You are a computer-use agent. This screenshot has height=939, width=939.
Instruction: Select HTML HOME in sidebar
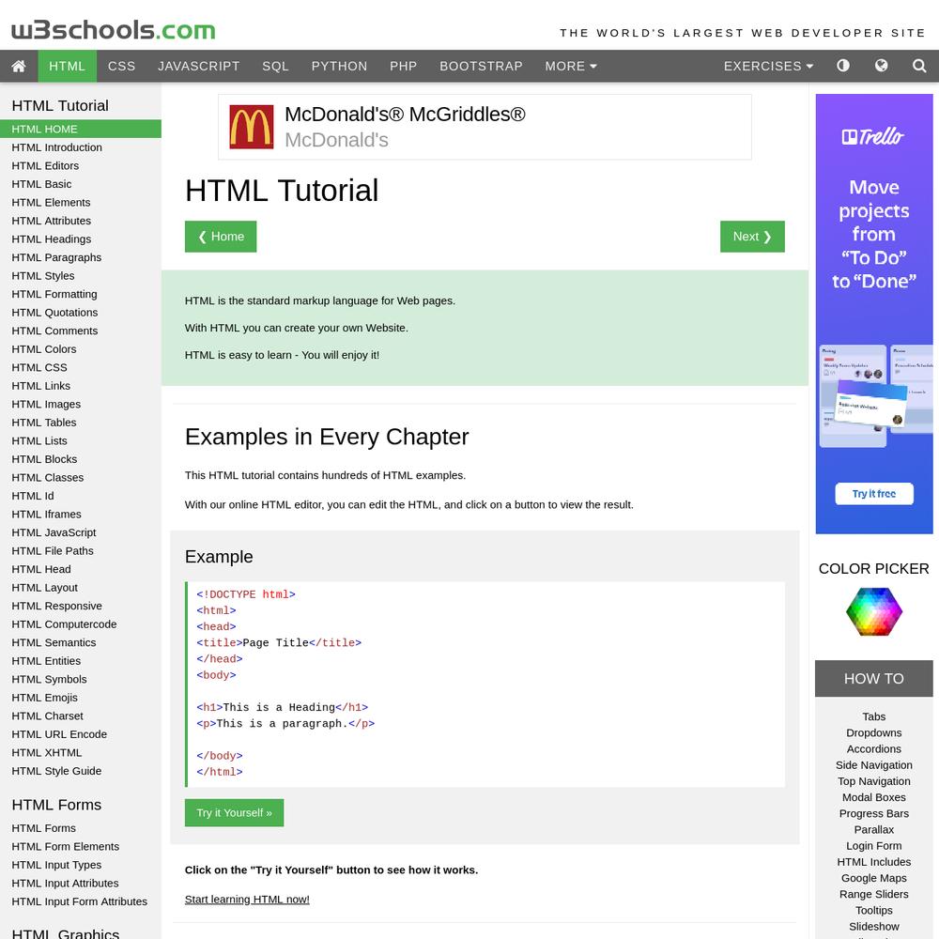coord(80,129)
